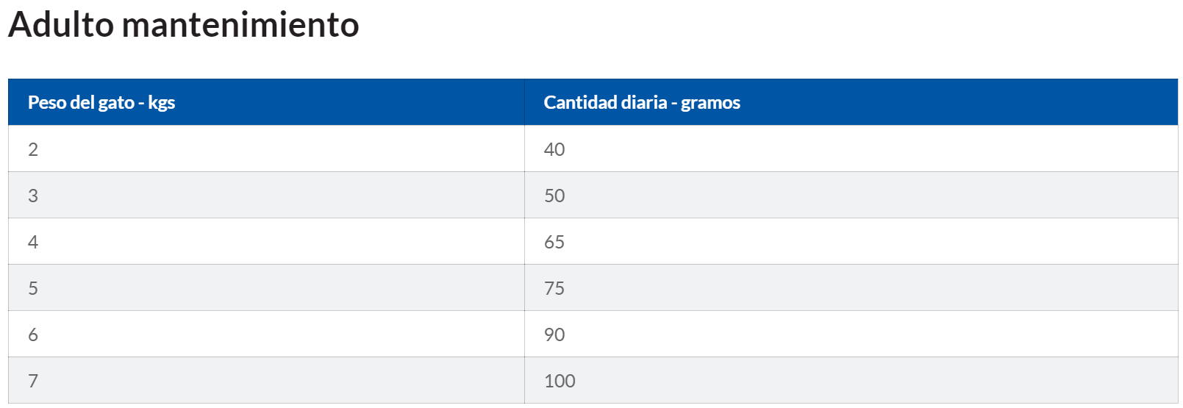The image size is (1183, 408).
Task: Select the cat weight cell showing 3
Action: (x=33, y=196)
